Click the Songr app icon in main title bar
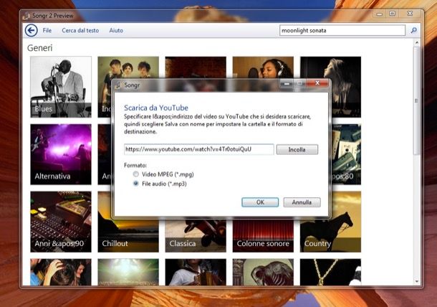Screen dimensions: 437x307 click(28, 14)
